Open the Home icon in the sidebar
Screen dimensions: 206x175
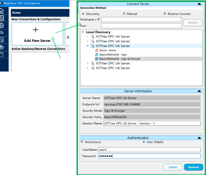2,11
